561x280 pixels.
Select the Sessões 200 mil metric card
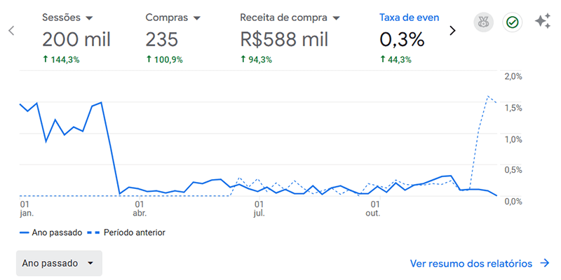[76, 39]
